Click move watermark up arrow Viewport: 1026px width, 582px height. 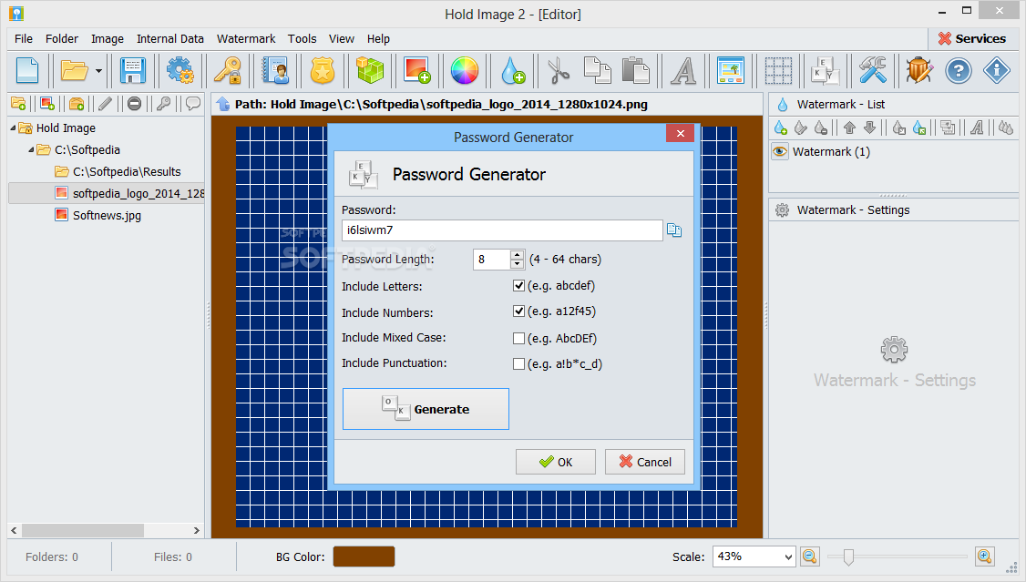coord(849,128)
